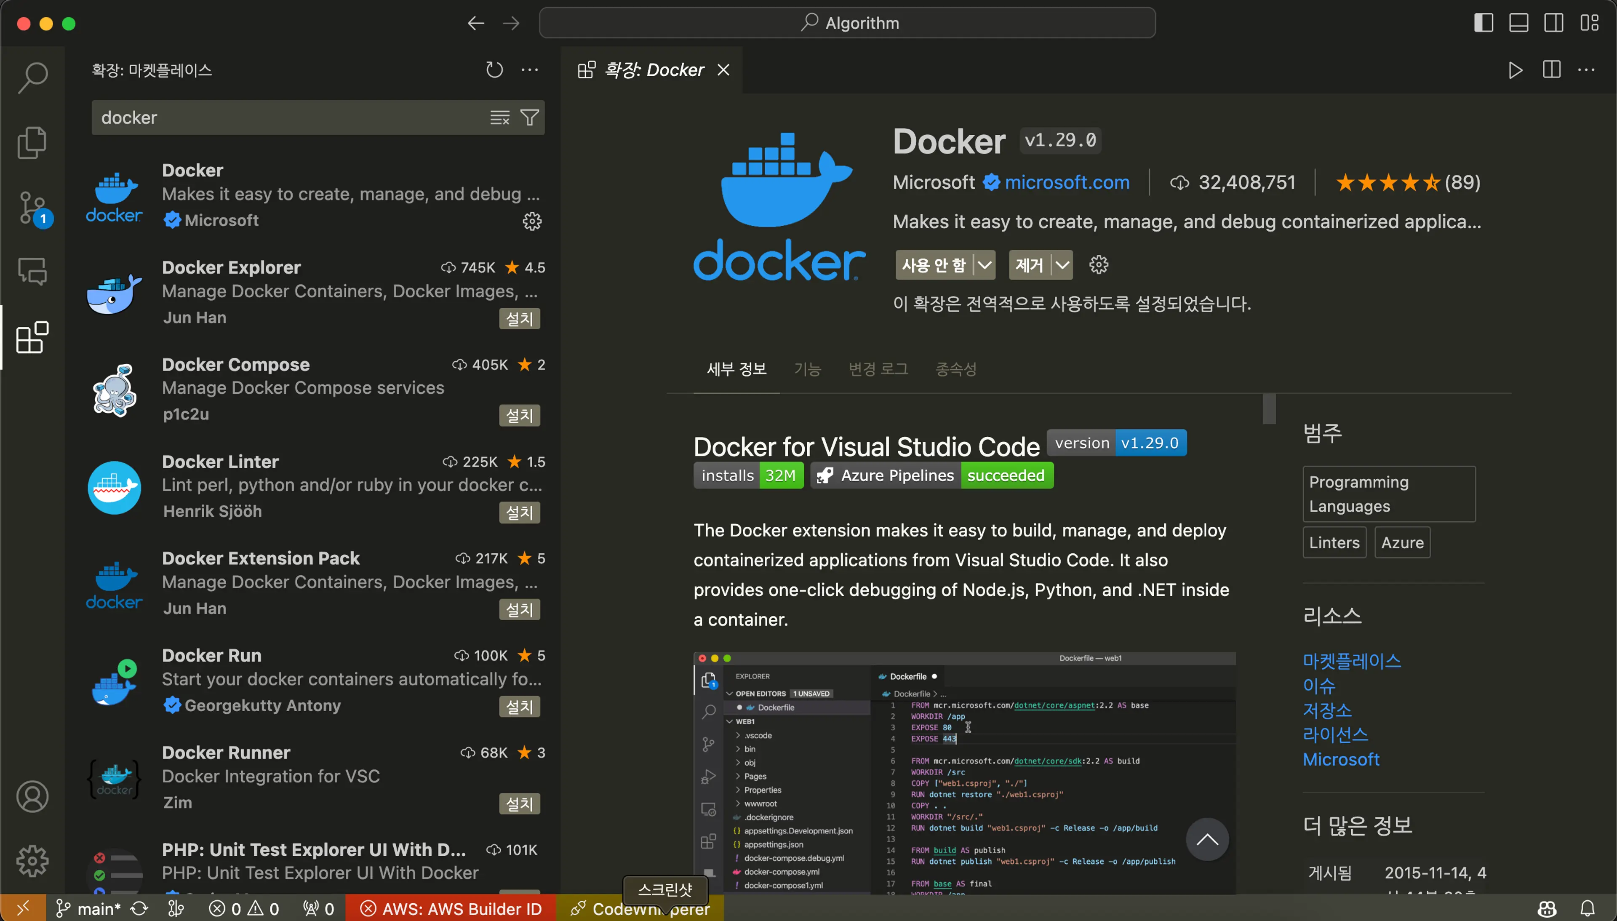
Task: Switch to the 세부 정보 tab
Action: pyautogui.click(x=737, y=369)
